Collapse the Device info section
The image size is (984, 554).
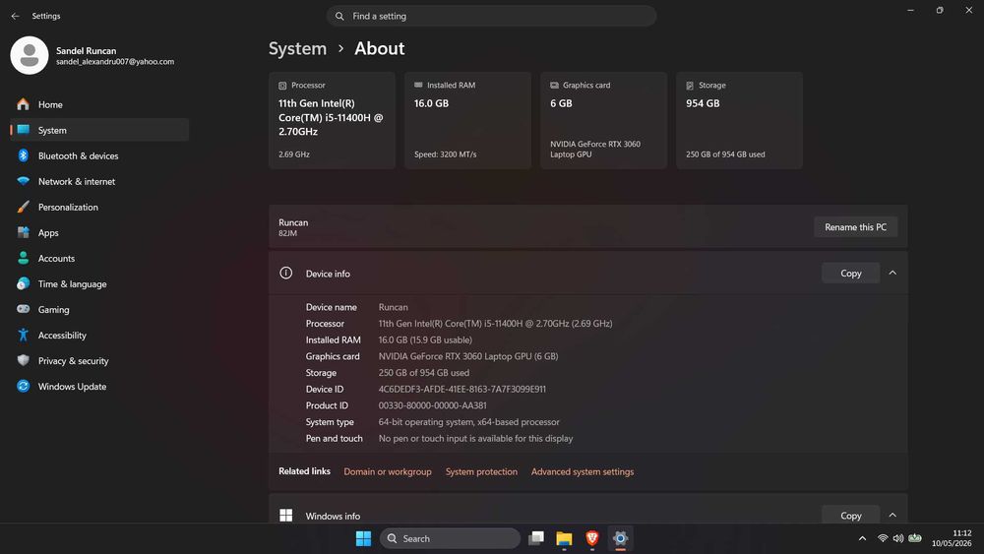[892, 273]
